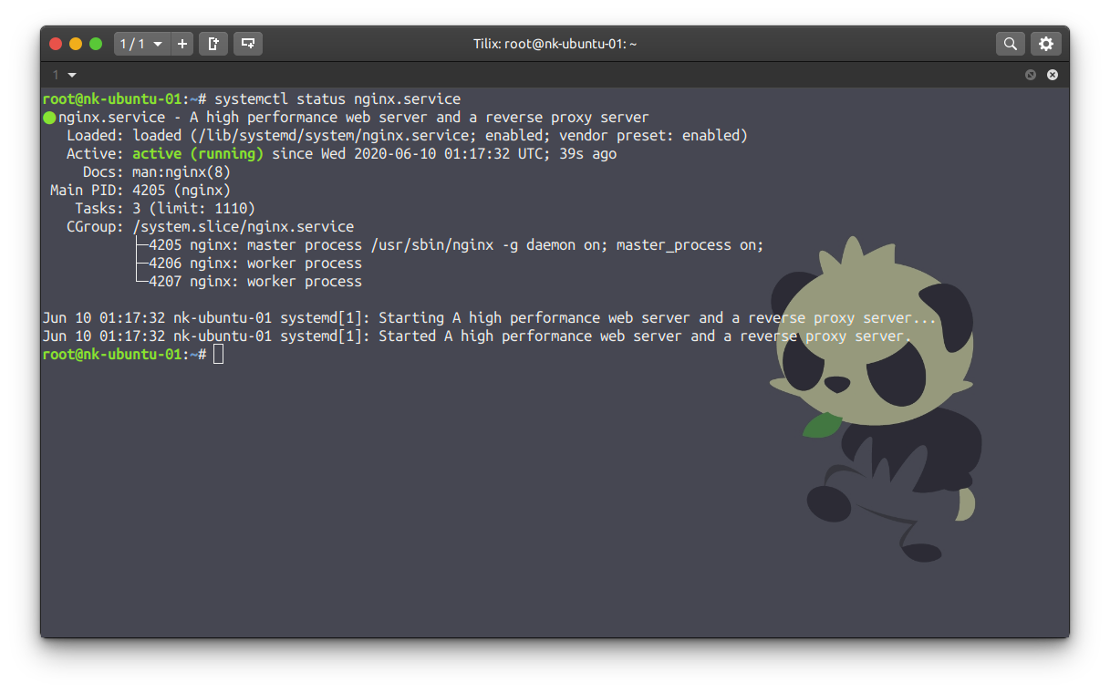Click the terminal cursor at the last prompt
The height and width of the screenshot is (693, 1110).
click(219, 355)
